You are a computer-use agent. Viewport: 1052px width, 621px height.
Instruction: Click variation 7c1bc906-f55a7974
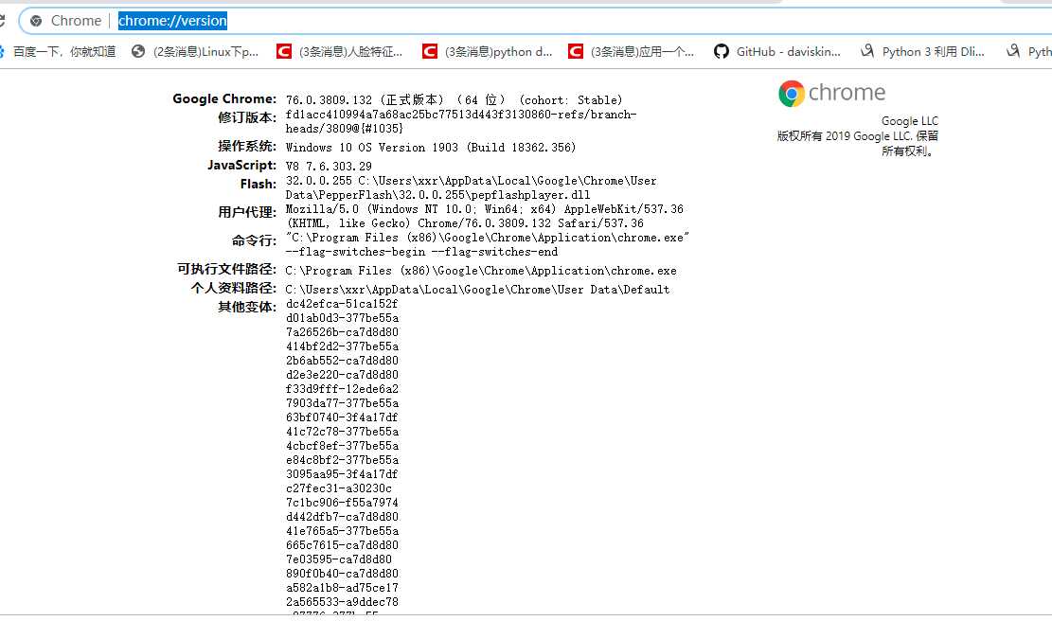click(x=342, y=503)
